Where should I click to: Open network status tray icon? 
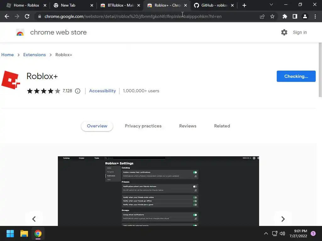pos(275,233)
